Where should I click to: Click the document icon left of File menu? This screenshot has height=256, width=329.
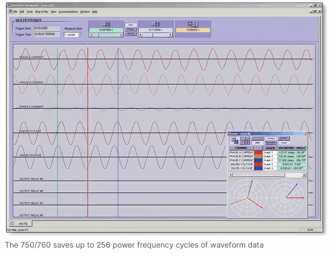[10, 12]
